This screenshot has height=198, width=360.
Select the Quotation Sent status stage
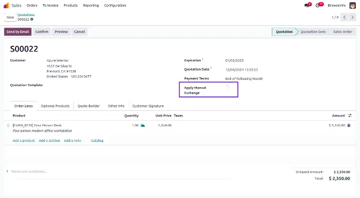pos(313,31)
